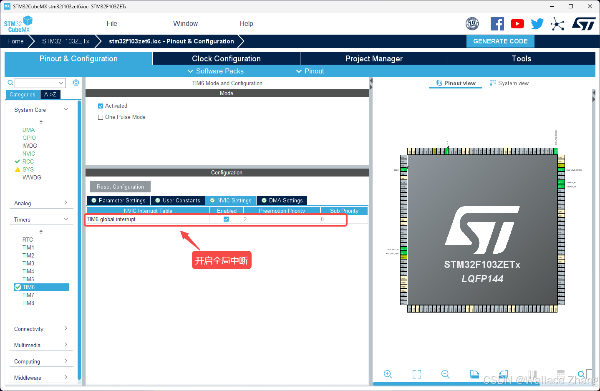Viewport: 600px width, 391px height.
Task: Click the GENERATE CODE button
Action: (500, 41)
